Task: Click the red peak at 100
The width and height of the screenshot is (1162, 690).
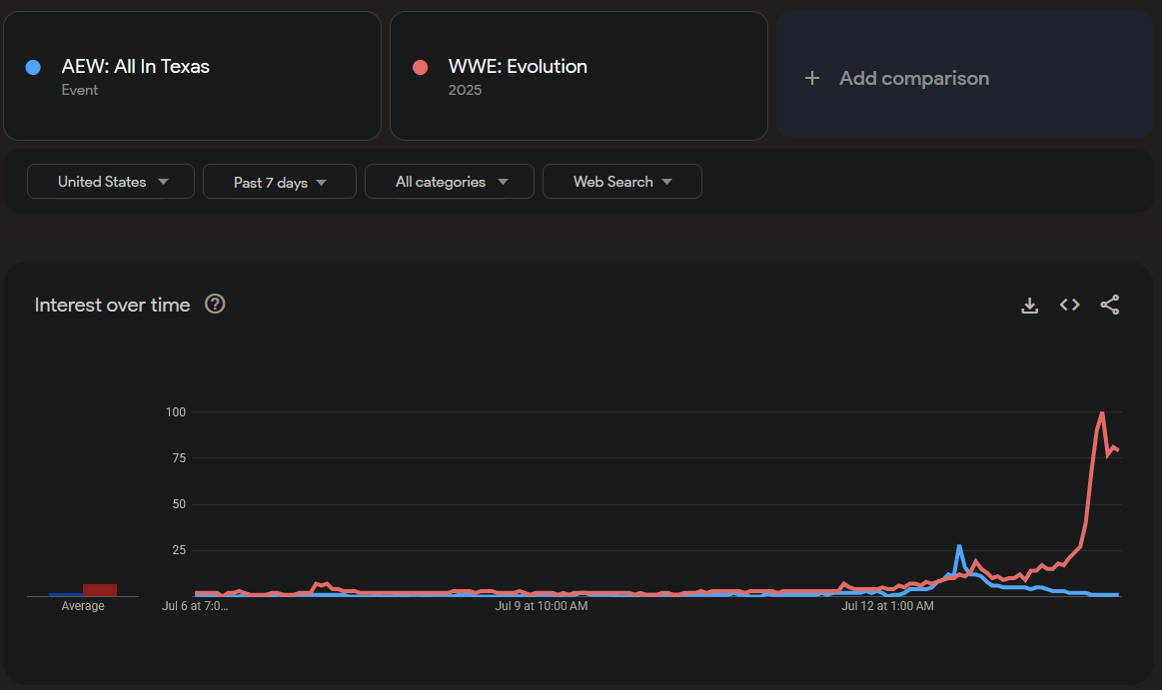Action: [x=1103, y=413]
